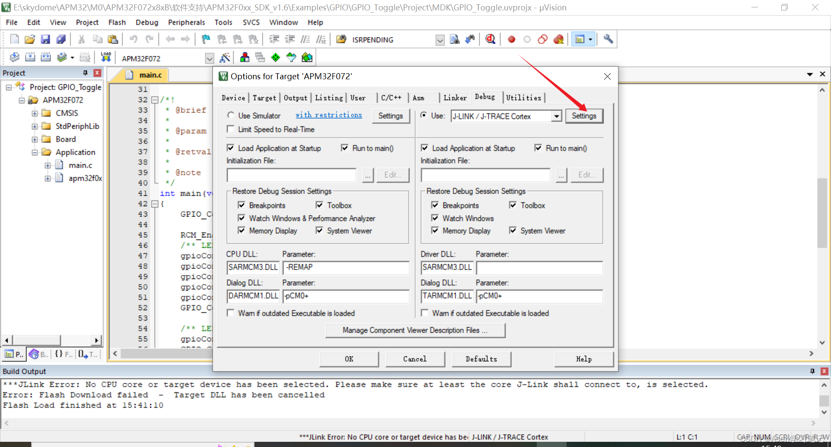This screenshot has width=831, height=447.
Task: Open the 'with restrictions' link
Action: [x=329, y=115]
